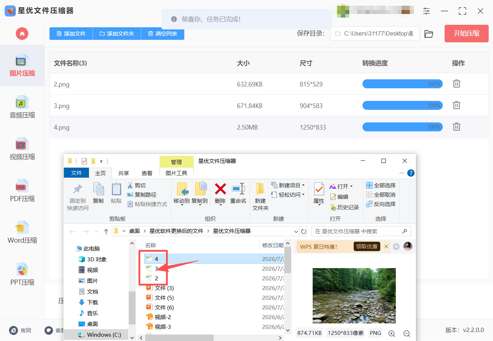
Task: Zoom in on the preview image
Action: [x=392, y=333]
